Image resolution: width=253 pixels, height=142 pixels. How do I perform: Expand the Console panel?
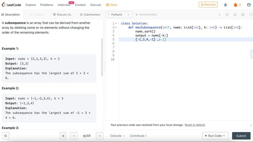pos(117,136)
